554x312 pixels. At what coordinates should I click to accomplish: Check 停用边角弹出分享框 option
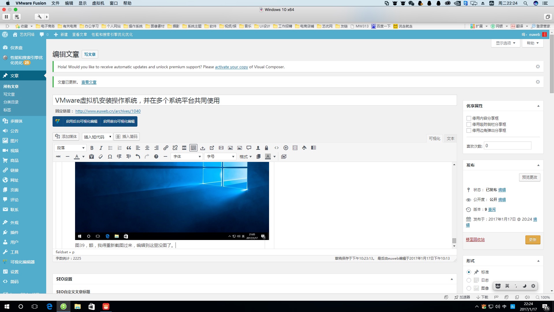[469, 130]
